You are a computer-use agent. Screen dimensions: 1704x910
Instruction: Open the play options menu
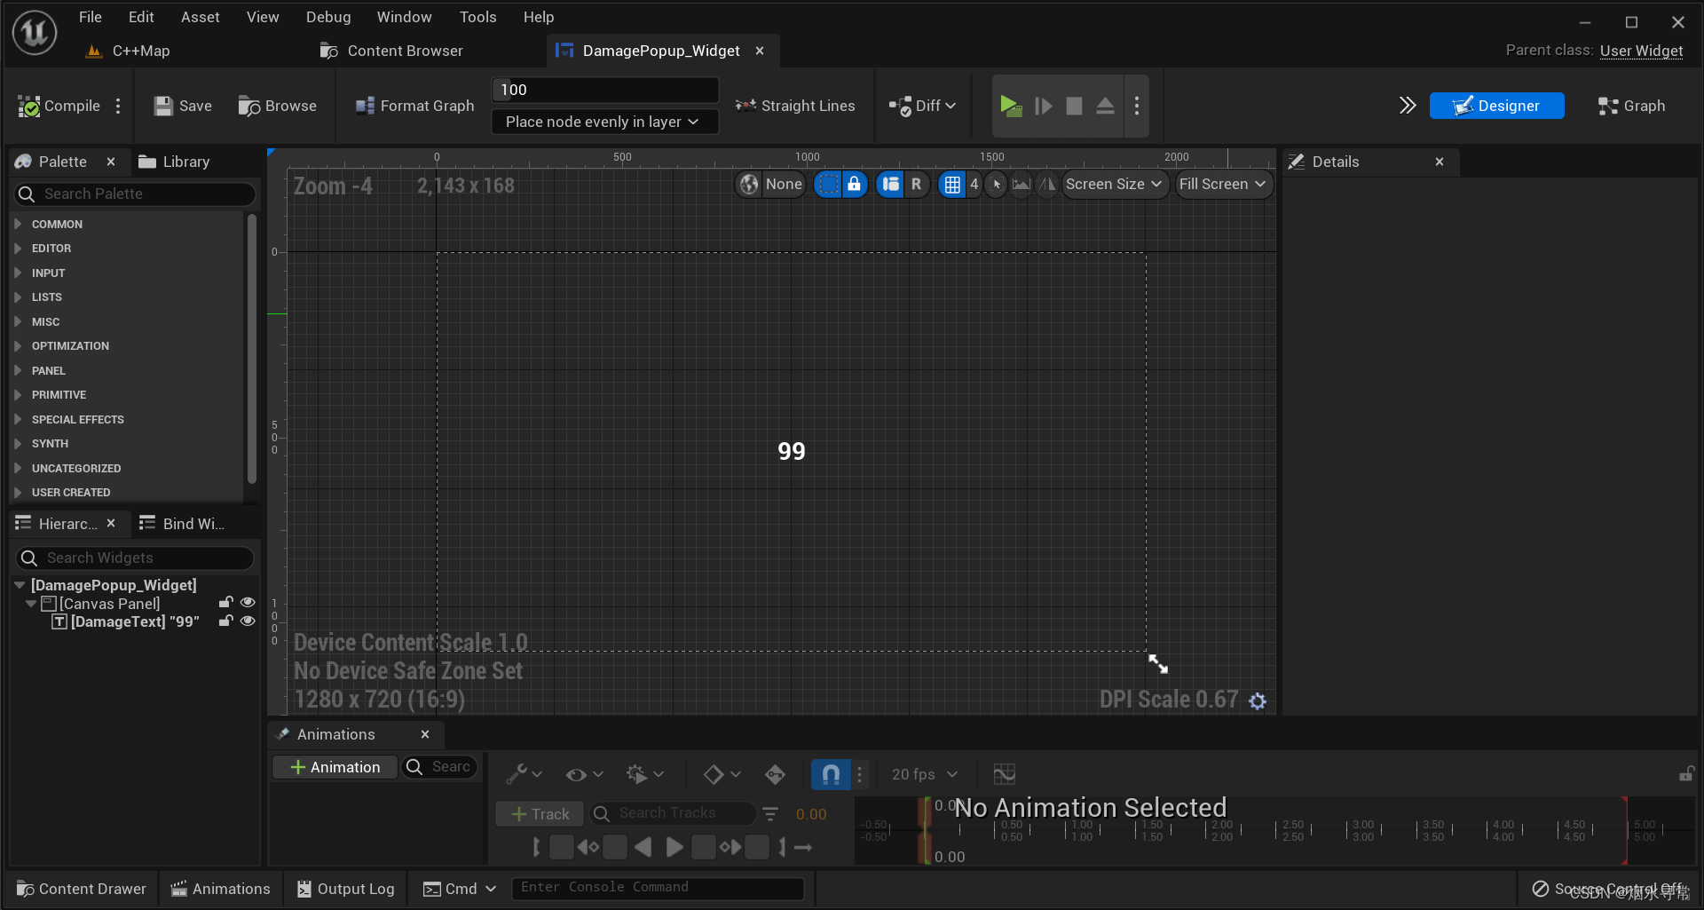(1137, 106)
